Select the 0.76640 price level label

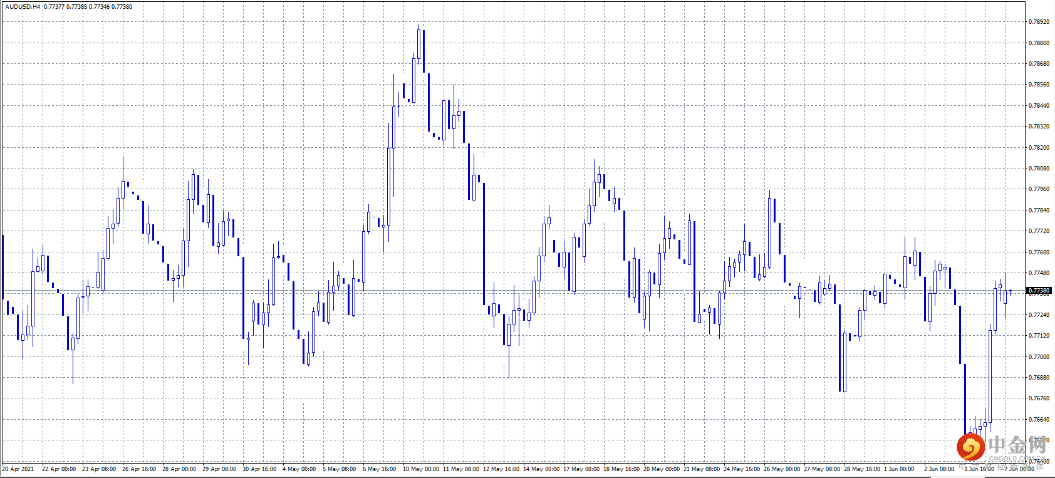[x=1039, y=420]
